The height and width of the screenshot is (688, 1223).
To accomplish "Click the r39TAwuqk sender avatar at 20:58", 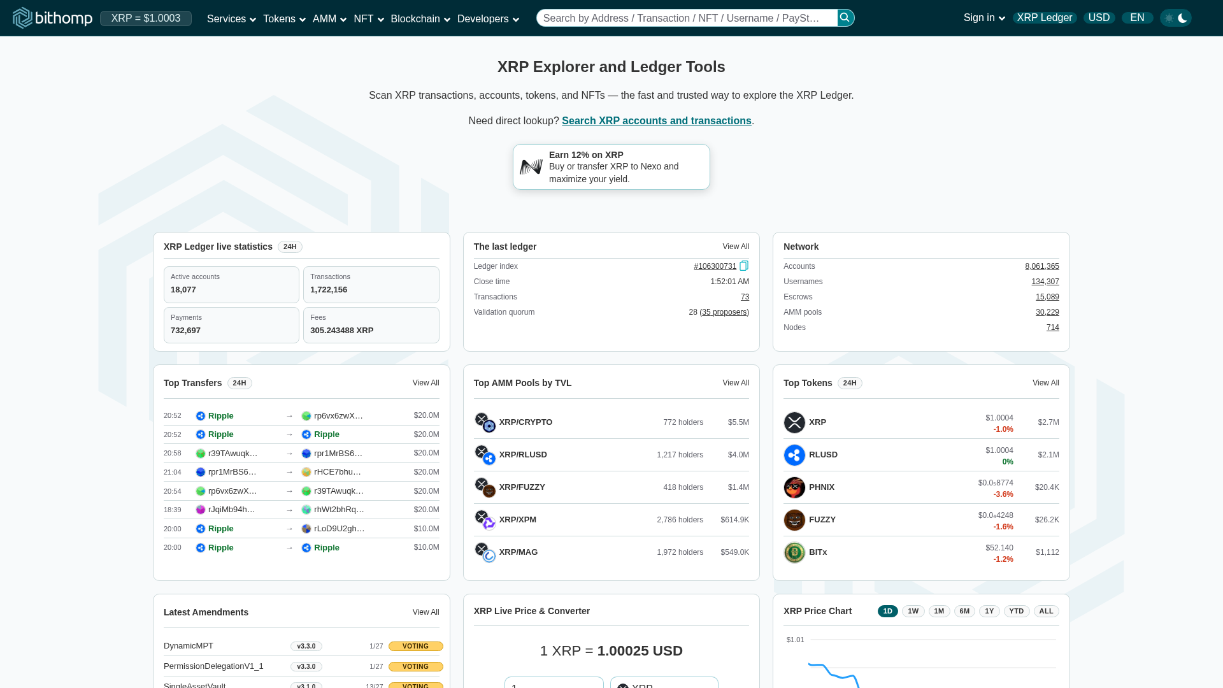I will pyautogui.click(x=201, y=454).
